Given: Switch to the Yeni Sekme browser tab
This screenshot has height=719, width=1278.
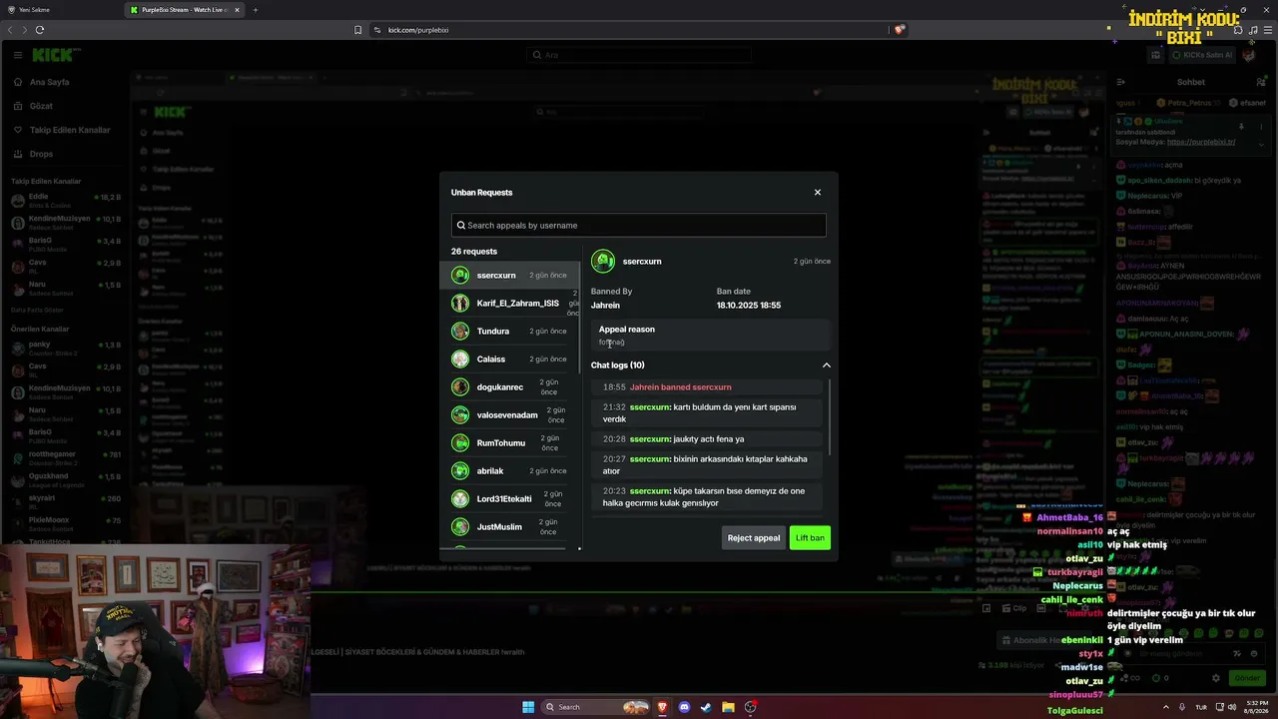Looking at the screenshot, I should (x=60, y=10).
